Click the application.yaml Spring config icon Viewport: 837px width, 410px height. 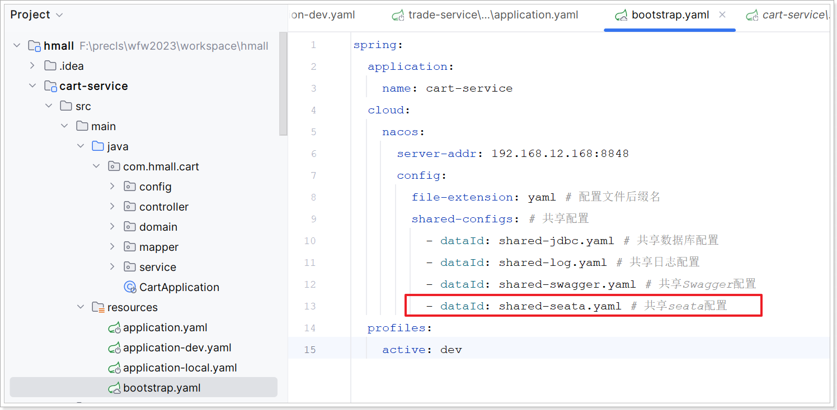point(114,328)
